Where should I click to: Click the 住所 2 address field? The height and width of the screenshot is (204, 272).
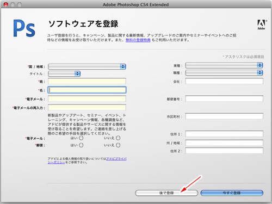pyautogui.click(x=224, y=151)
